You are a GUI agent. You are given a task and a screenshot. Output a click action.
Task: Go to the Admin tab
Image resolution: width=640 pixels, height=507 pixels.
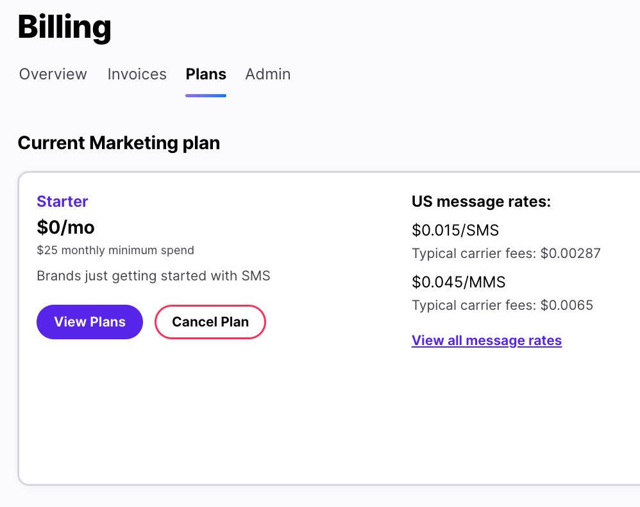coord(267,74)
